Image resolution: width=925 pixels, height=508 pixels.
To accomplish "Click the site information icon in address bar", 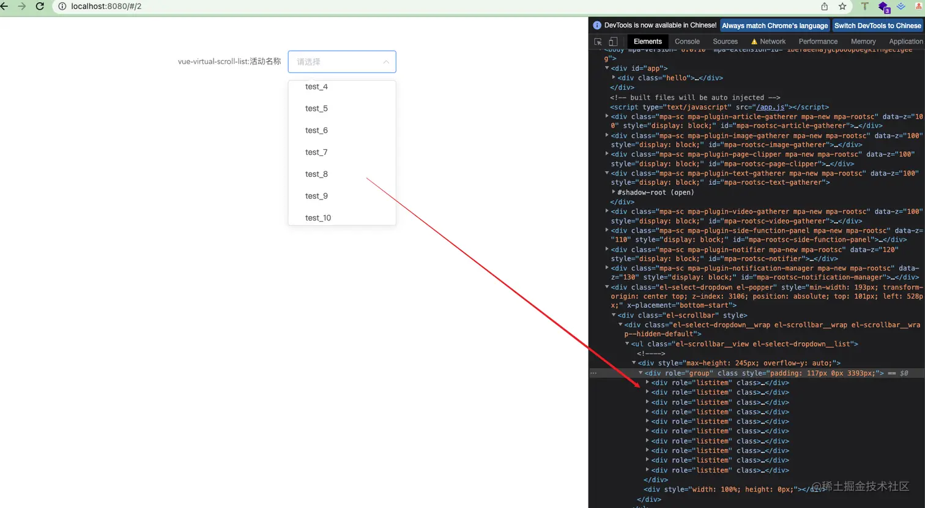I will 62,6.
